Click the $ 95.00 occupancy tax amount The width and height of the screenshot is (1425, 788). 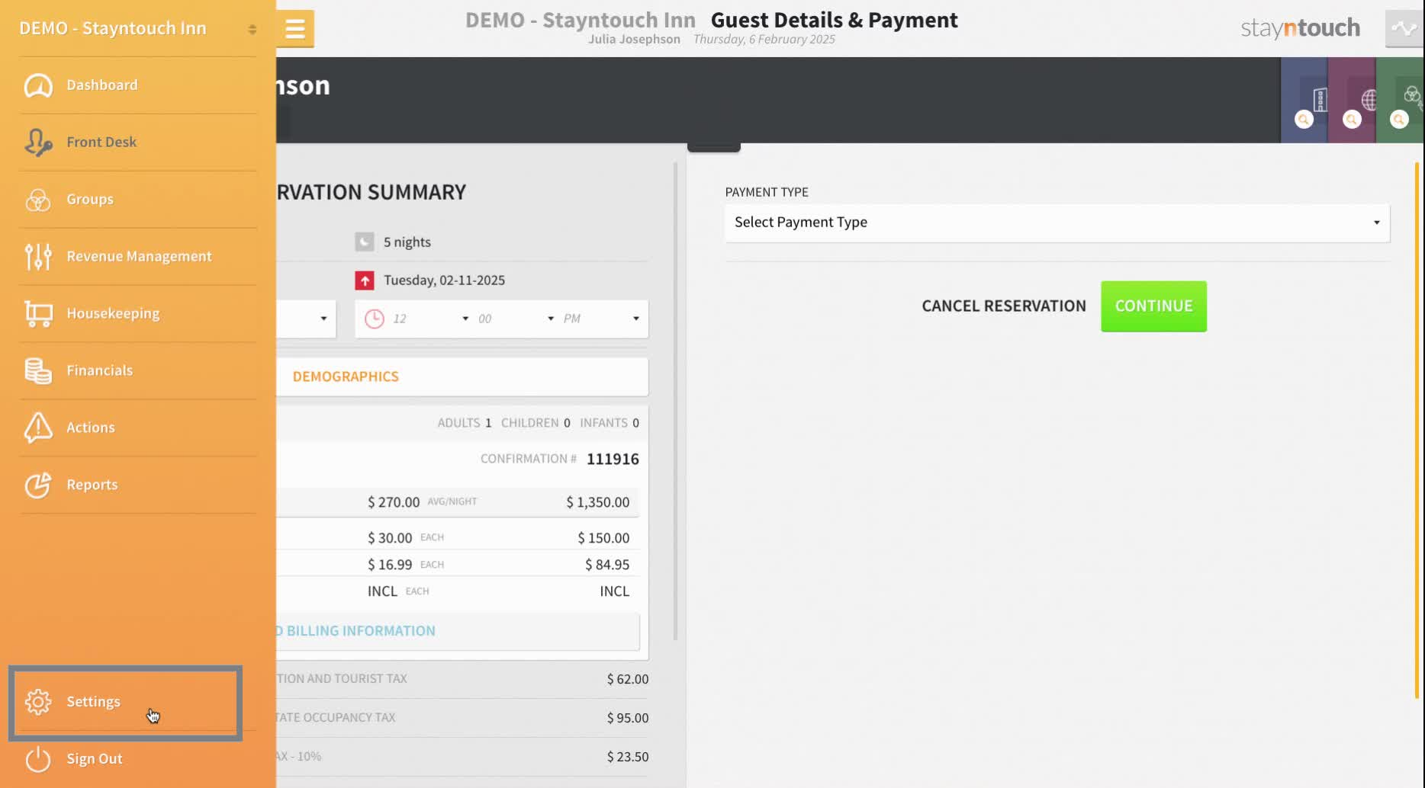coord(628,718)
